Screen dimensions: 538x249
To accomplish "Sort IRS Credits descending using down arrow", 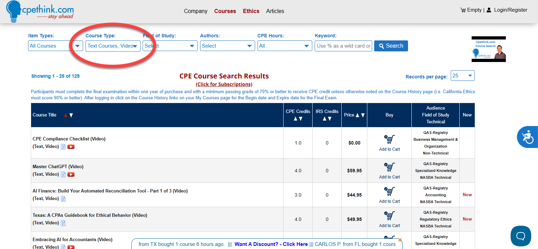I will (x=330, y=119).
